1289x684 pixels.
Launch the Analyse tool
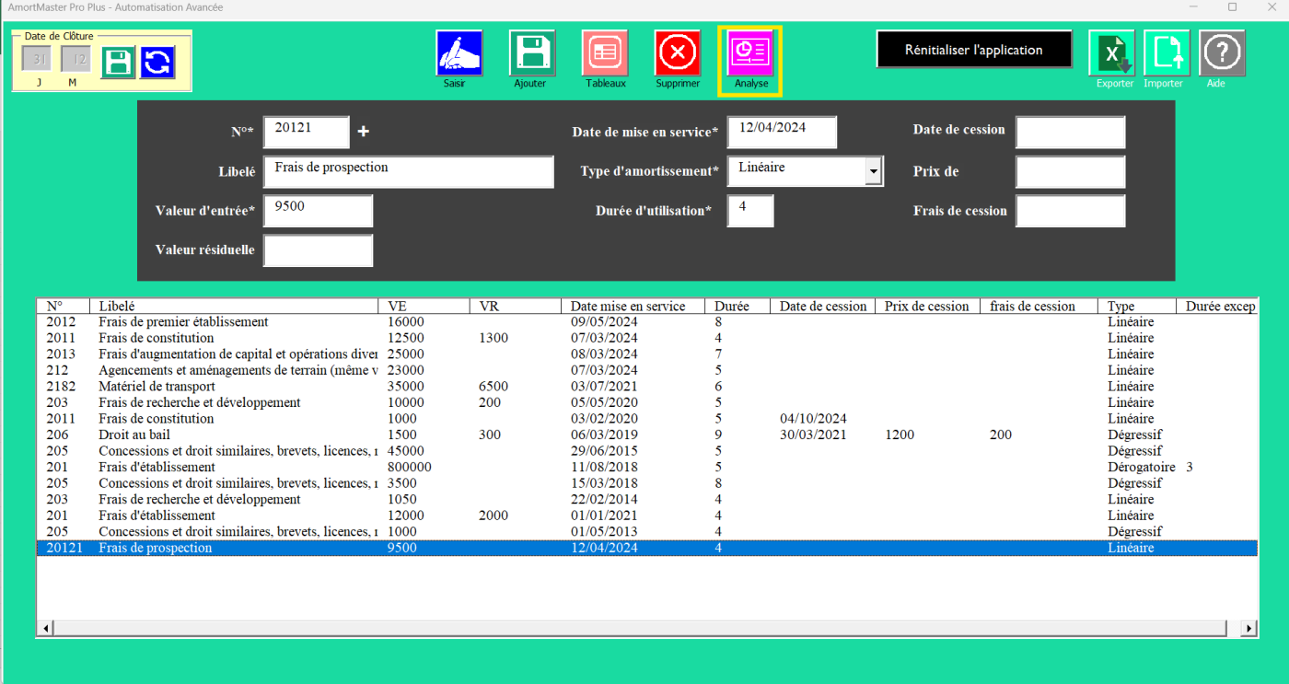point(750,52)
